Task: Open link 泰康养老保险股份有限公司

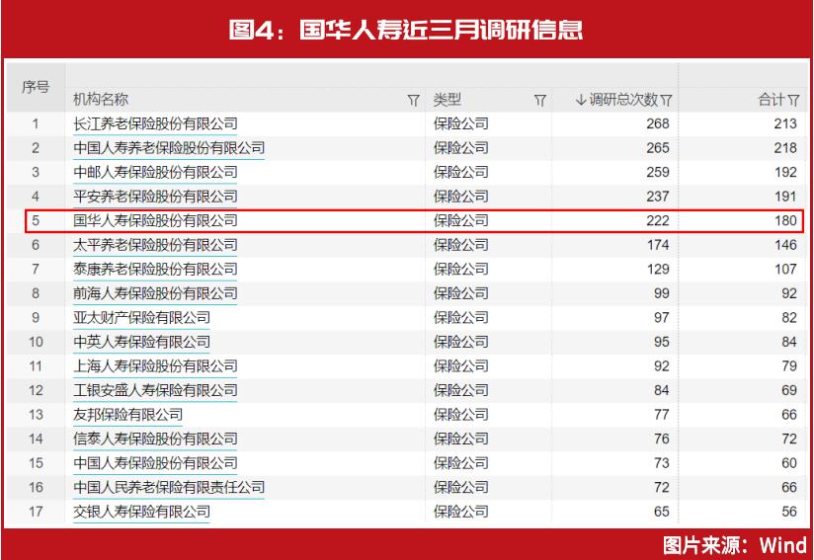Action: click(x=155, y=269)
